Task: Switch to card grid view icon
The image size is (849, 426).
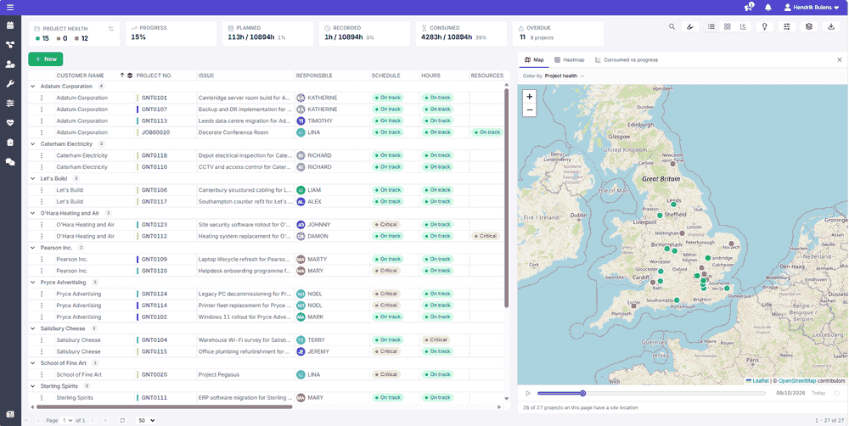Action: pos(728,26)
